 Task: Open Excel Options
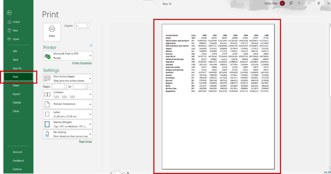pyautogui.click(x=17, y=169)
